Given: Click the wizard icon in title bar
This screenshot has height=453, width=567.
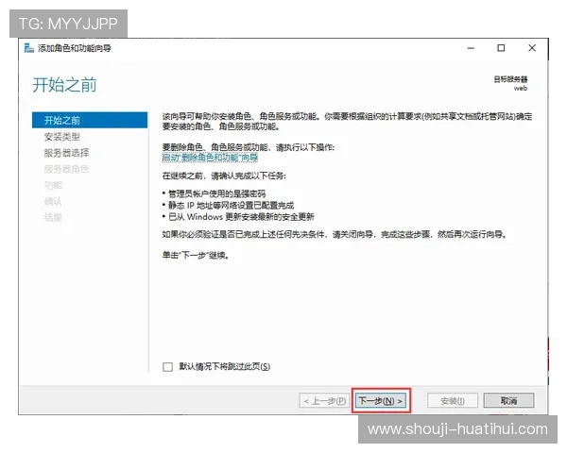Looking at the screenshot, I should tap(29, 48).
